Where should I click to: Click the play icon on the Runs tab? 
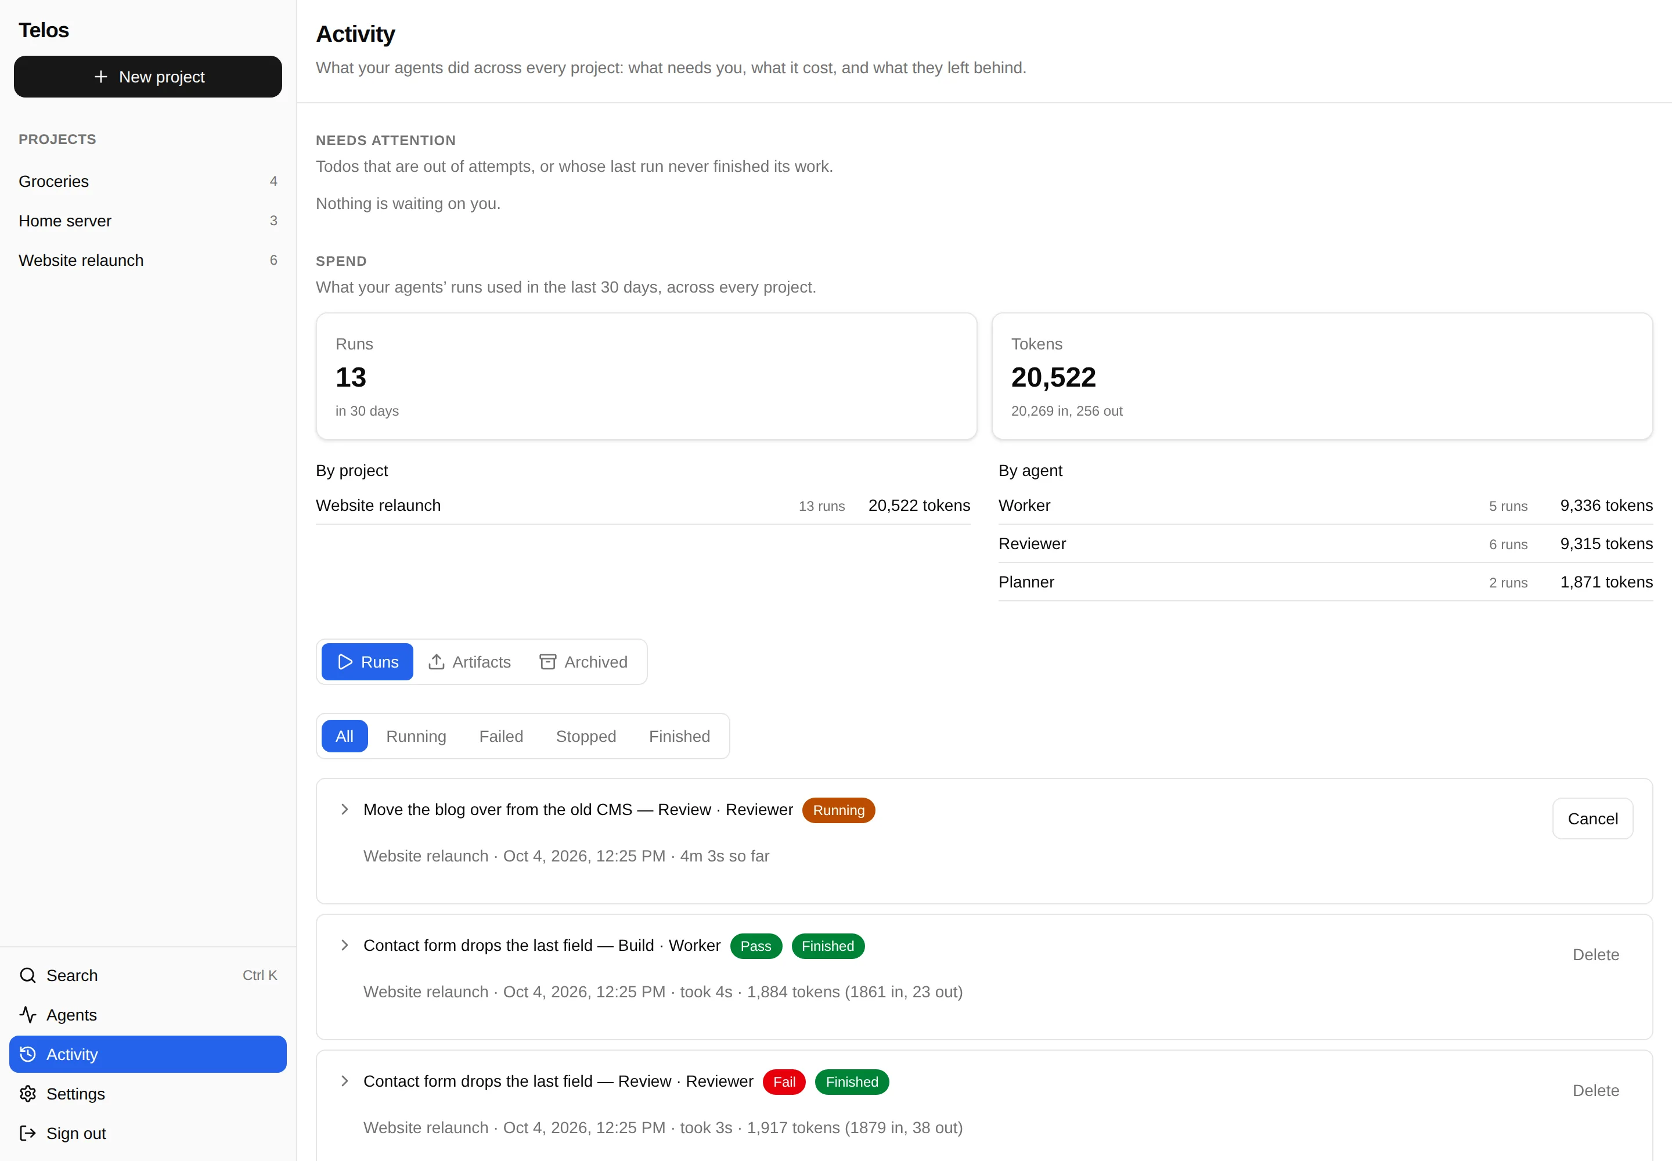pos(345,662)
